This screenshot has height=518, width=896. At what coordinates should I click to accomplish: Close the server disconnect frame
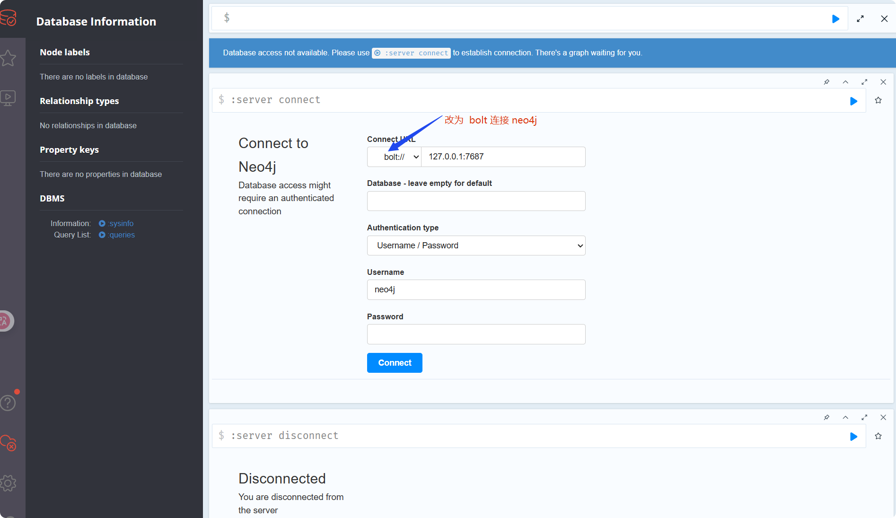click(x=883, y=417)
